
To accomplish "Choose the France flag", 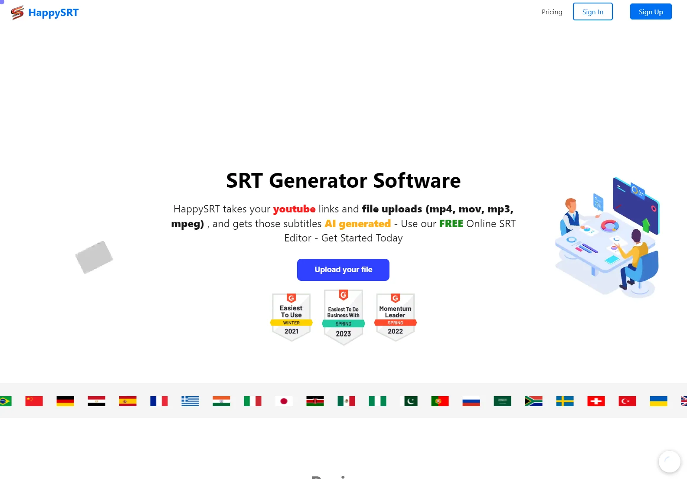I will click(159, 401).
